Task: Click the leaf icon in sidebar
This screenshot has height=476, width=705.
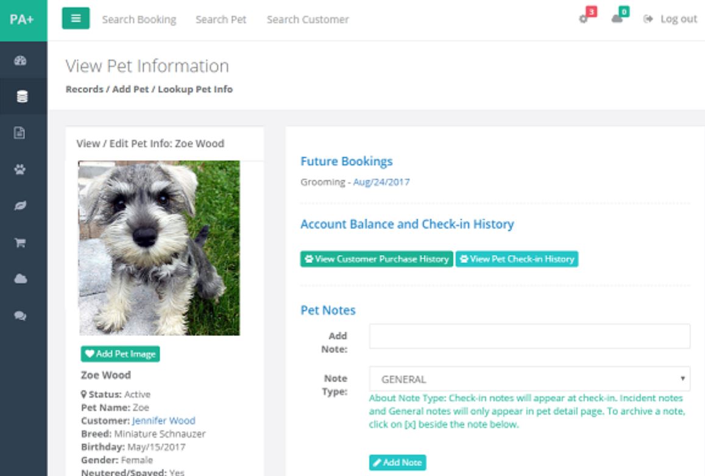Action: [x=20, y=206]
